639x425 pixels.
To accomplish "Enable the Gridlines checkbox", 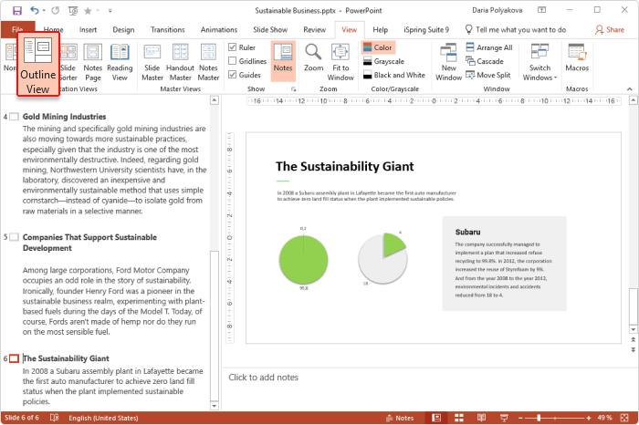I will (233, 61).
